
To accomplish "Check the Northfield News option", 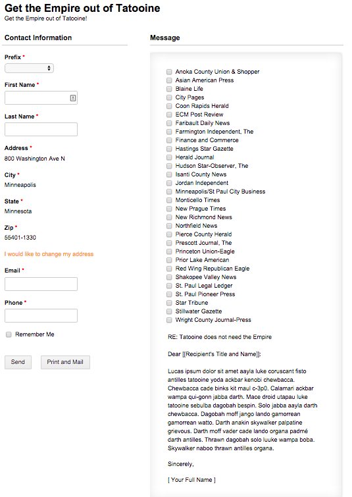I will click(x=169, y=226).
